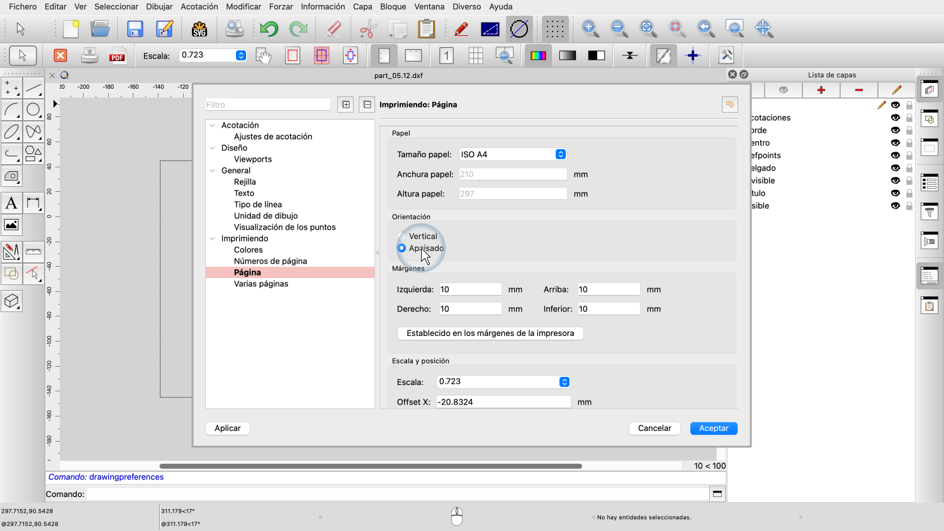Viewport: 944px width, 531px height.
Task: Collapse the Imprimiendo tree section
Action: click(213, 238)
